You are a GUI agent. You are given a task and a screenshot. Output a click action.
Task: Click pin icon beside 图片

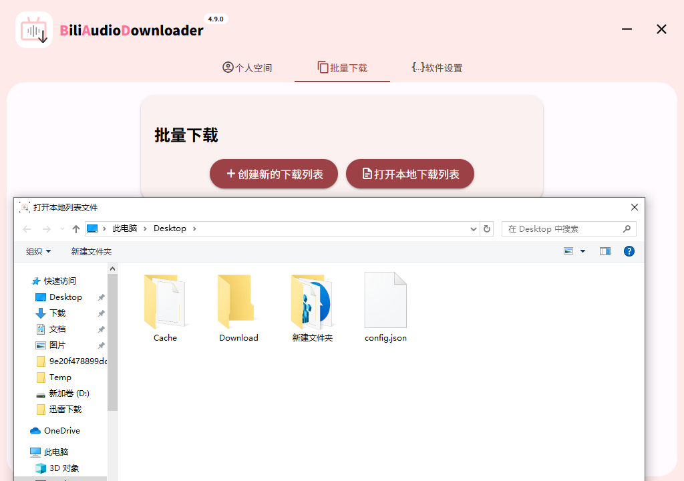tap(102, 345)
